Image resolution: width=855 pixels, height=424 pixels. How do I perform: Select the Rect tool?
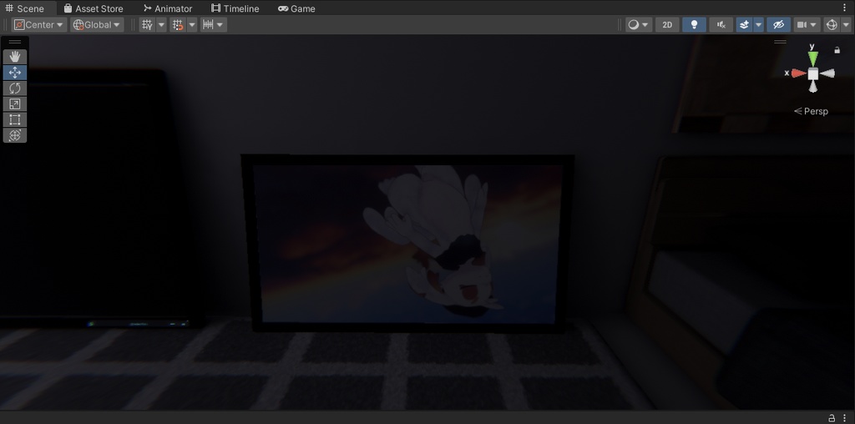click(x=15, y=120)
